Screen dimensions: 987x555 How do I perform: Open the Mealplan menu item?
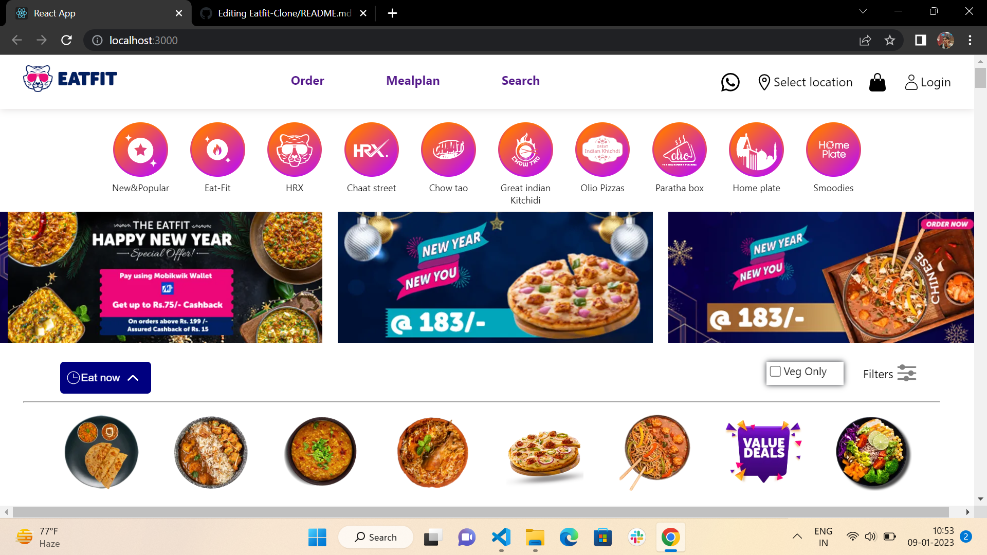tap(413, 81)
